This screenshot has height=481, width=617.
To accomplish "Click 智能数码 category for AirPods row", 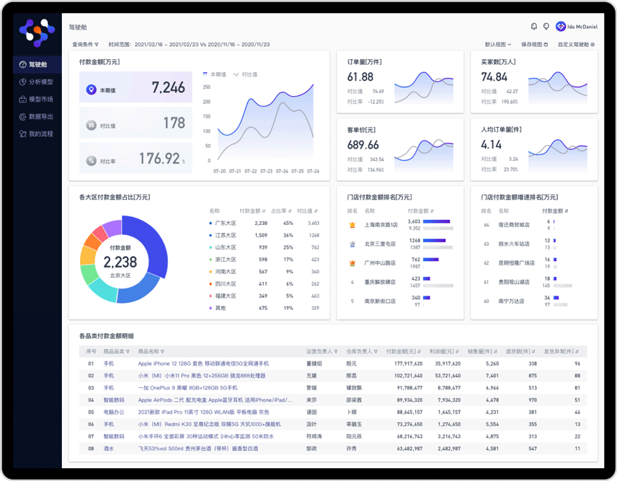I will (x=114, y=400).
